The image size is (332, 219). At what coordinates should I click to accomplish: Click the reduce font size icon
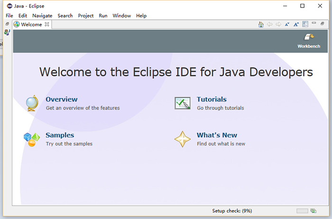287,24
